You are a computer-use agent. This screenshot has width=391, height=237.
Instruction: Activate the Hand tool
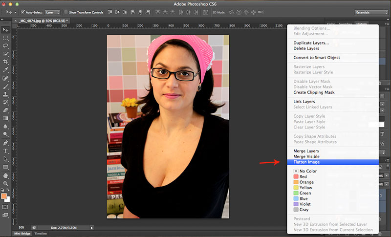click(x=6, y=175)
